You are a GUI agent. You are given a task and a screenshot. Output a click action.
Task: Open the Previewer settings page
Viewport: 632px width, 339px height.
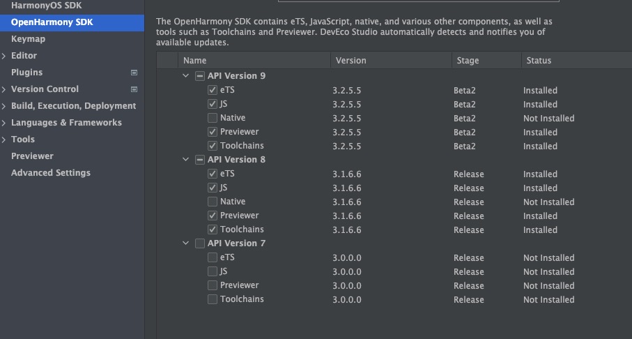(x=32, y=156)
